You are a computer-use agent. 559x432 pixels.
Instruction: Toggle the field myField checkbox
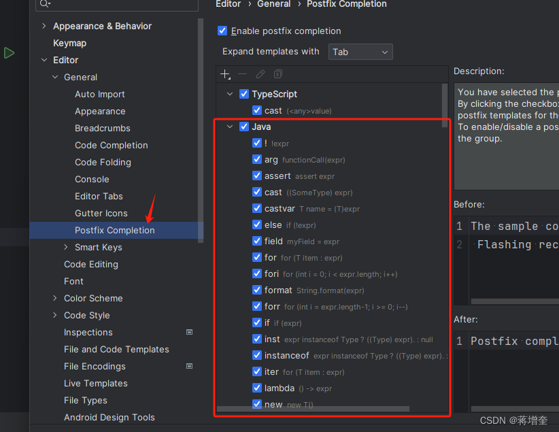(x=256, y=241)
